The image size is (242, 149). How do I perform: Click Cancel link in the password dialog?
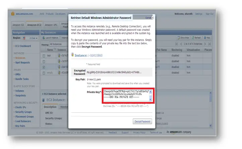click(148, 18)
